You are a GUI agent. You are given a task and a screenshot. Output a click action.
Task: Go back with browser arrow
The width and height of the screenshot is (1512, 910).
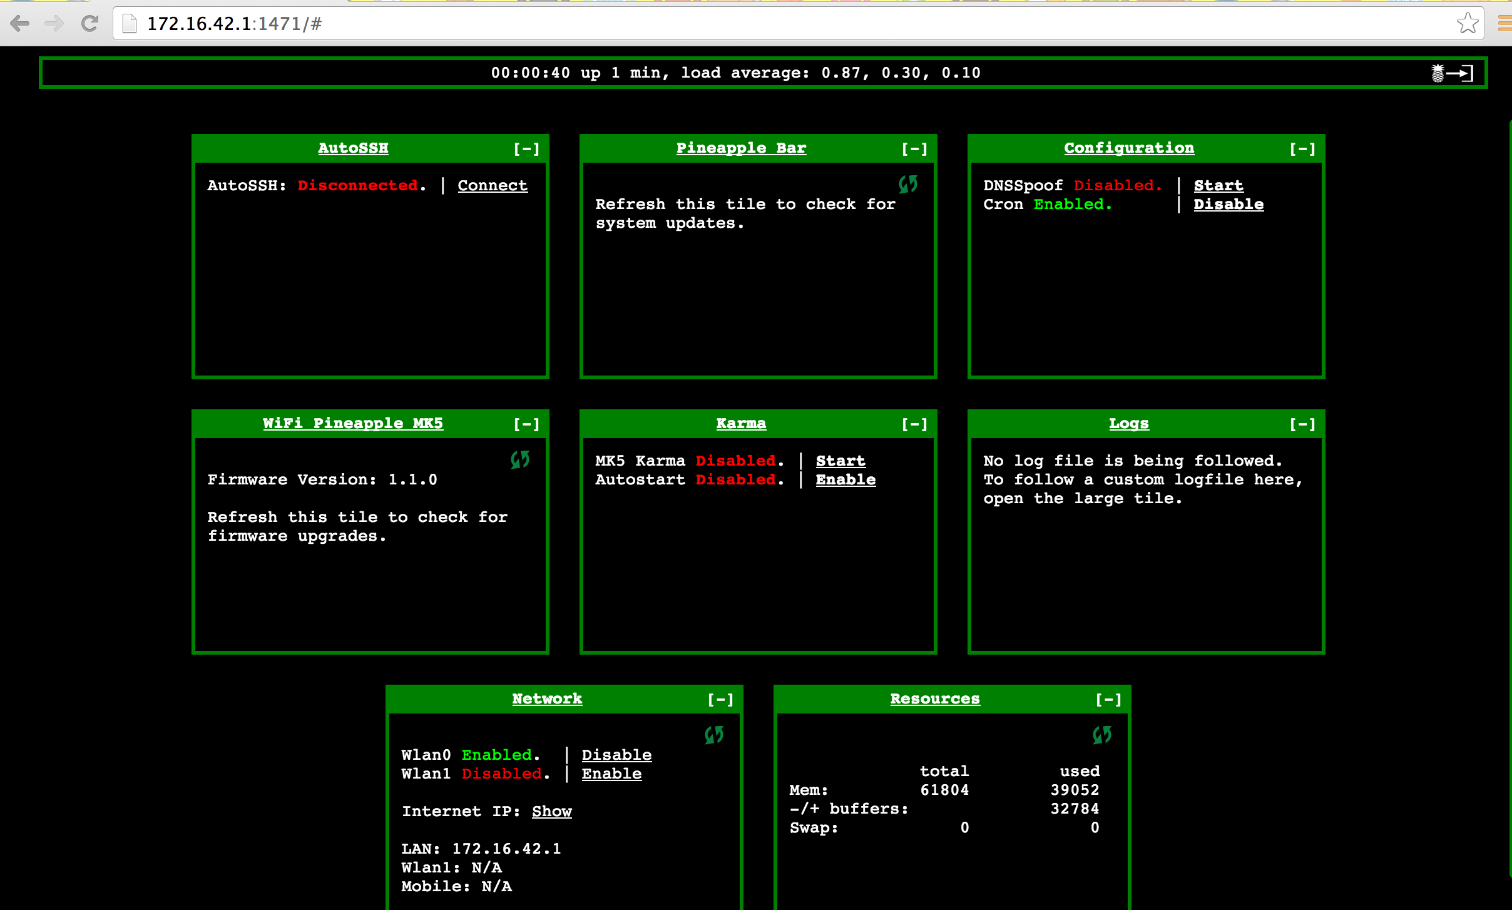point(20,24)
